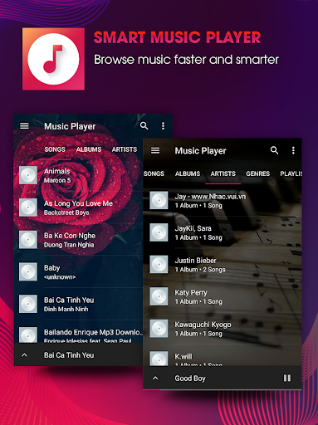
Task: Open three-dot overflow menu in left player
Action: [x=163, y=126]
